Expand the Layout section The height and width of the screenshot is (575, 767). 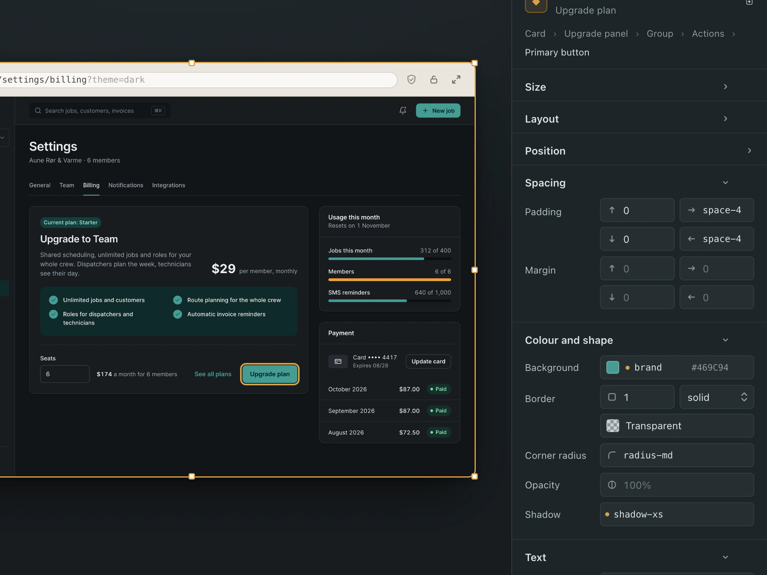(725, 119)
